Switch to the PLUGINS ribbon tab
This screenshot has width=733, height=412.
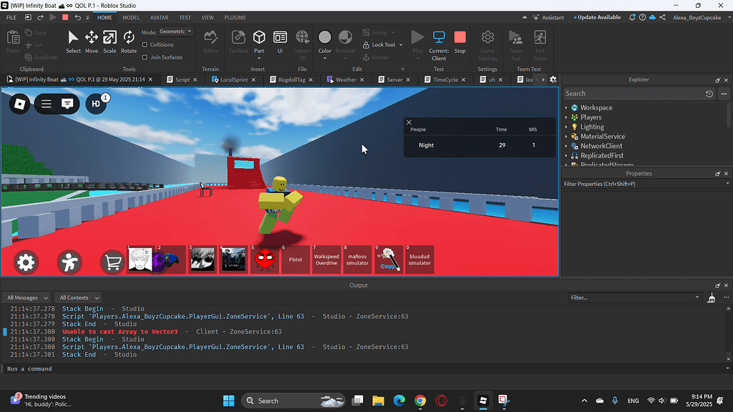point(235,17)
